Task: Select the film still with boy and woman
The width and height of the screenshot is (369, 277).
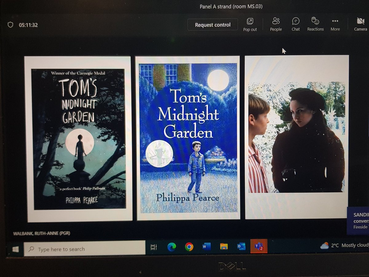Action: click(297, 137)
